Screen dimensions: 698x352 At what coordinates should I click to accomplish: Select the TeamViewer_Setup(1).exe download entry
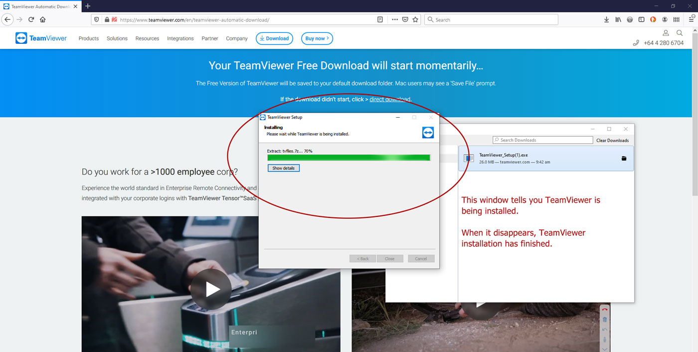[x=546, y=159]
